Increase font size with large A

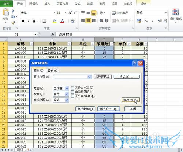click(x=70, y=13)
